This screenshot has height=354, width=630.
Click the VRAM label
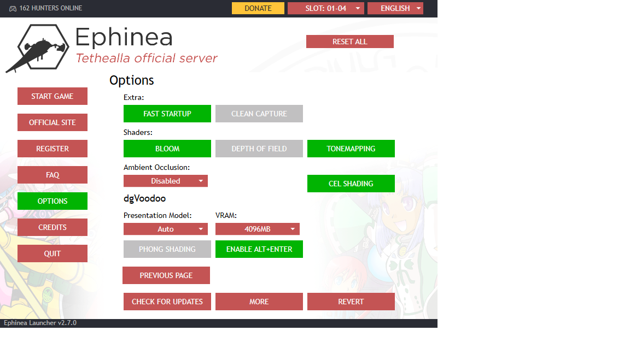coord(226,216)
